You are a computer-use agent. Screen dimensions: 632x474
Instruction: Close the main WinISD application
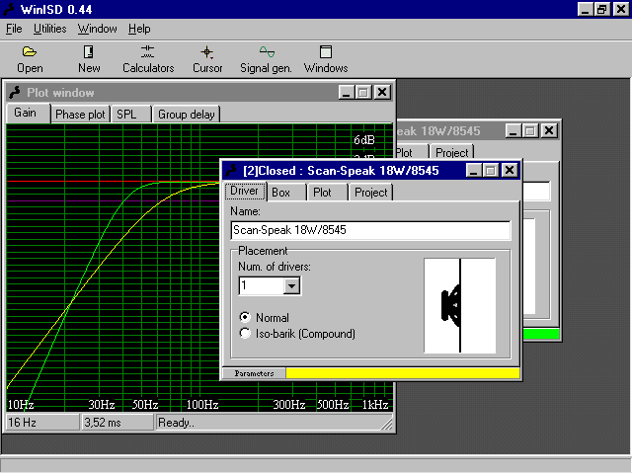tap(621, 9)
